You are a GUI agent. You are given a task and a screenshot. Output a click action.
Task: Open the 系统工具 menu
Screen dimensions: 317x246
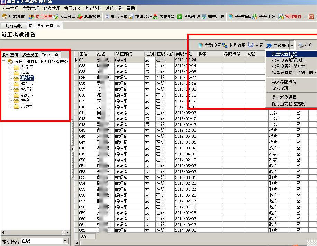point(114,8)
